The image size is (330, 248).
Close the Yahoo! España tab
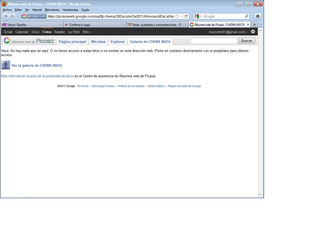(61, 25)
